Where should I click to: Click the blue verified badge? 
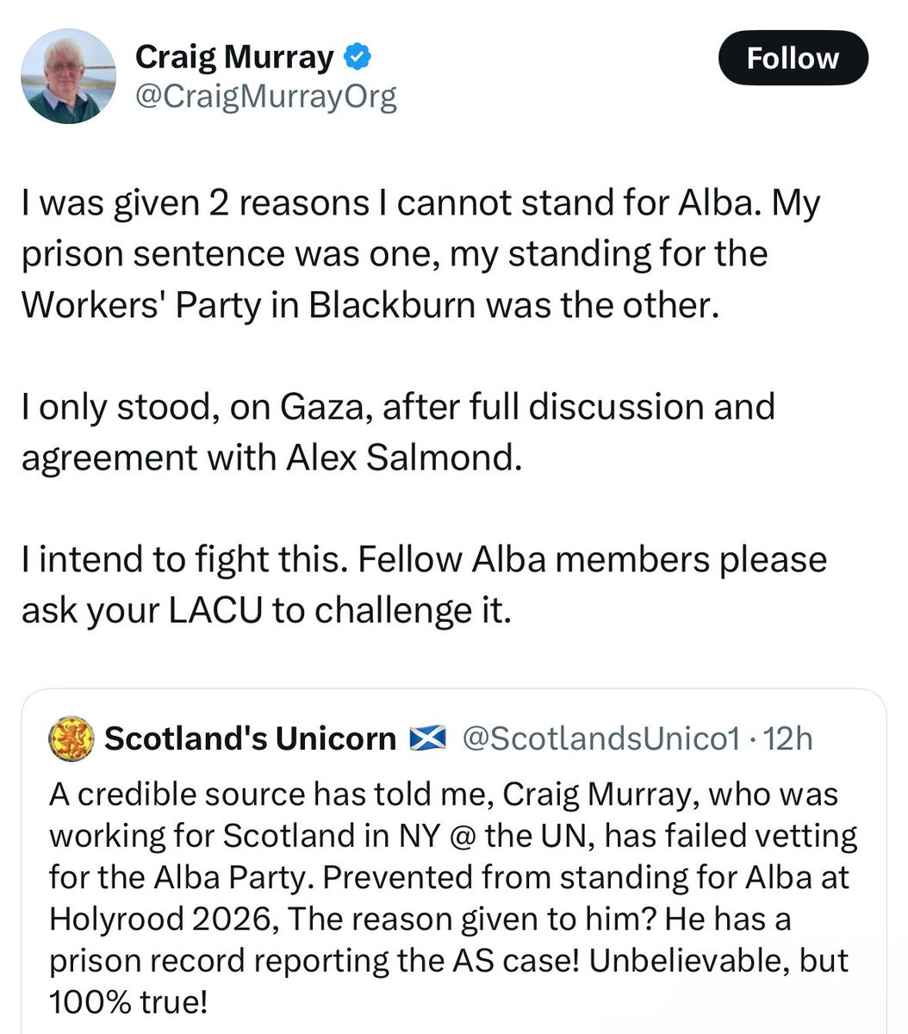tap(358, 58)
